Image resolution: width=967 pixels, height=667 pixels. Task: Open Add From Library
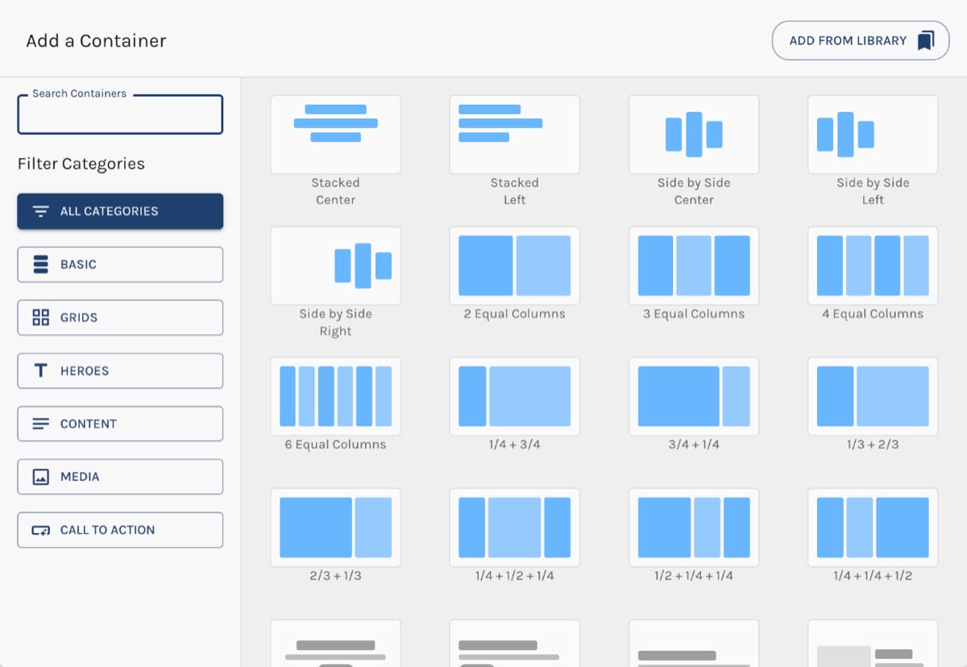[x=861, y=40]
